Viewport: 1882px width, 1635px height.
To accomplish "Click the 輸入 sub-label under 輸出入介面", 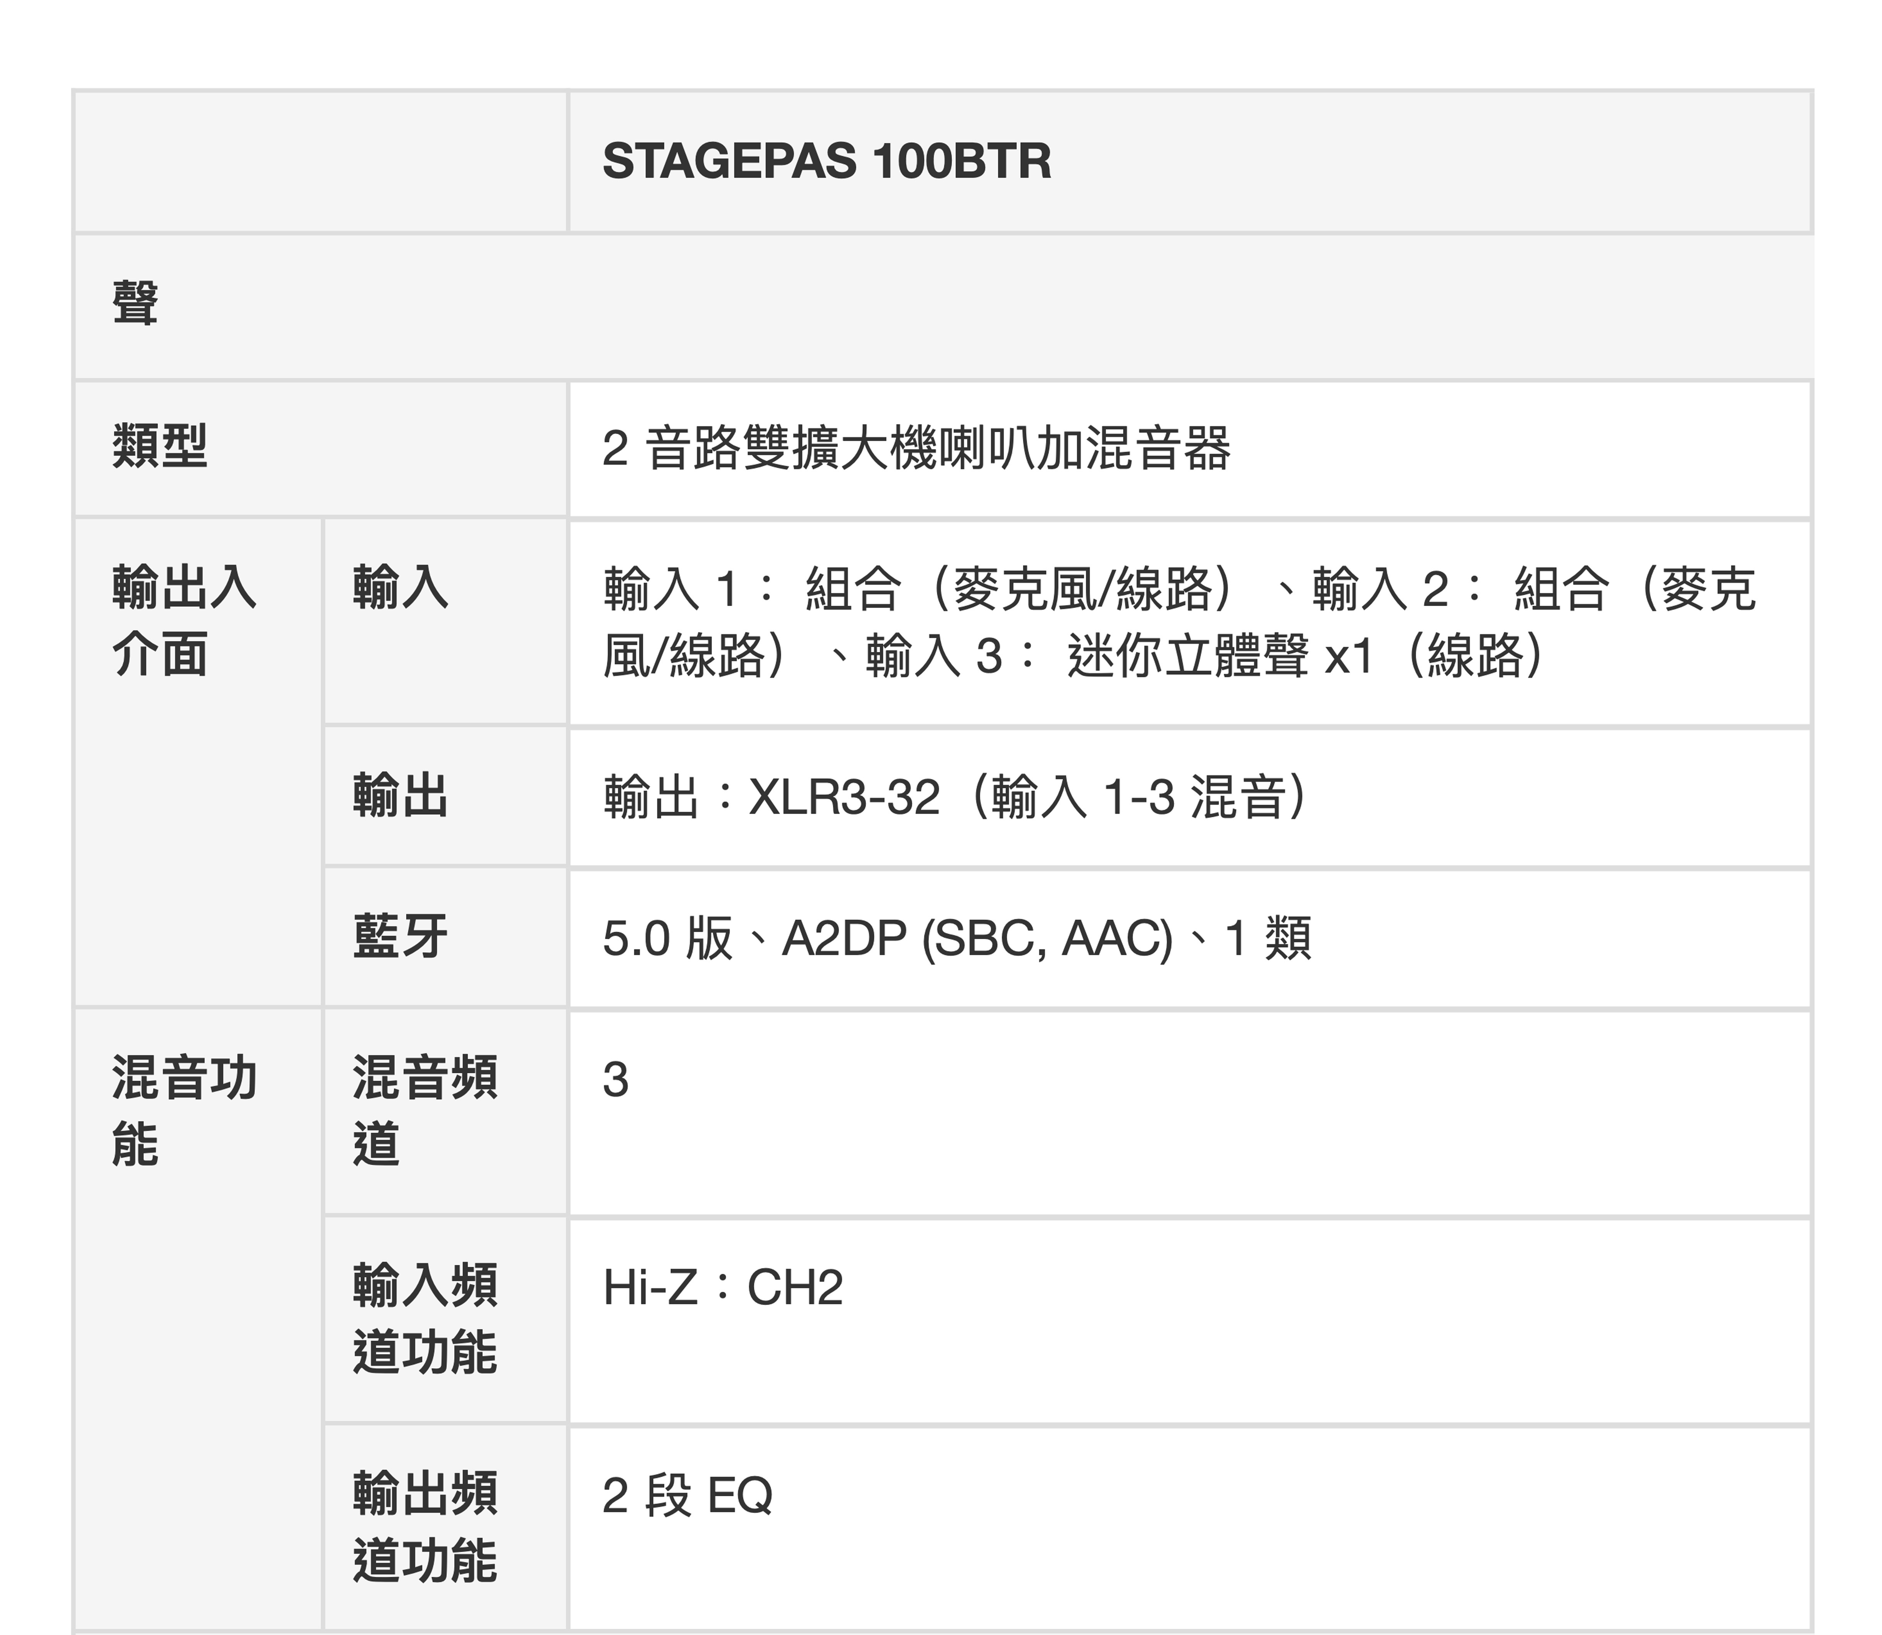I will (x=401, y=587).
